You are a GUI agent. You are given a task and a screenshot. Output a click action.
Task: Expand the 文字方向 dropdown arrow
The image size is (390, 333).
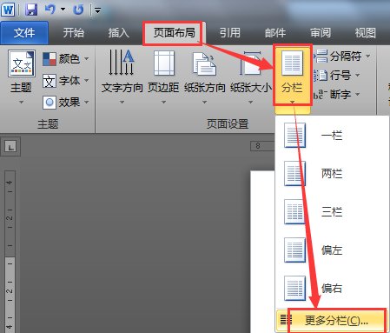(x=122, y=102)
